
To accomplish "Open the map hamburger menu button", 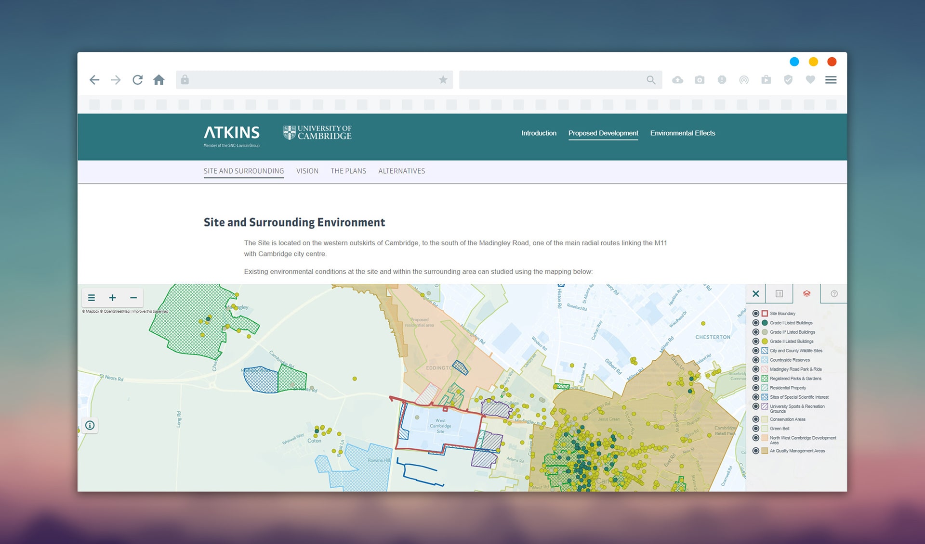I will (92, 298).
